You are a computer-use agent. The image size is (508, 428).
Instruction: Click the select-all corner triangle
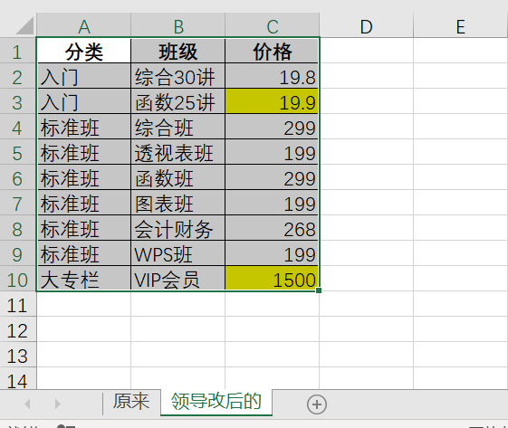(x=25, y=25)
